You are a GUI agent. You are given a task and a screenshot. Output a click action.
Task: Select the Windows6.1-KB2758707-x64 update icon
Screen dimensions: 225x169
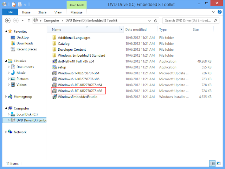click(54, 73)
